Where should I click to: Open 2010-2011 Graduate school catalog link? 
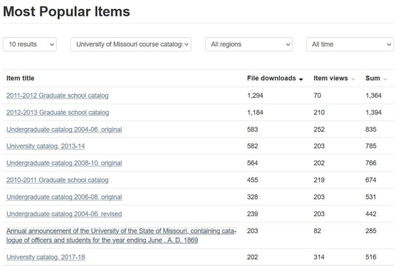[x=57, y=180]
